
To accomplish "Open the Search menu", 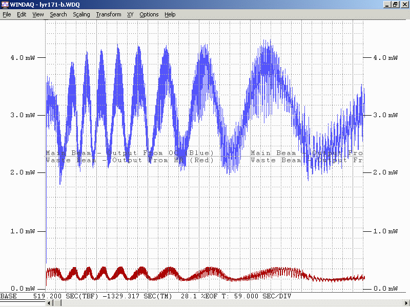I will 58,14.
